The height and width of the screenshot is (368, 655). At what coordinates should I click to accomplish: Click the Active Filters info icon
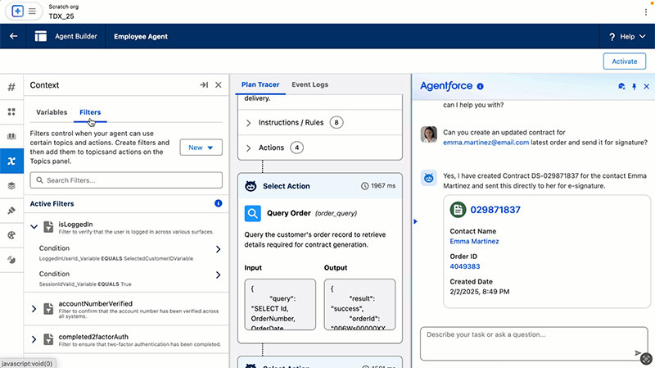tap(218, 203)
